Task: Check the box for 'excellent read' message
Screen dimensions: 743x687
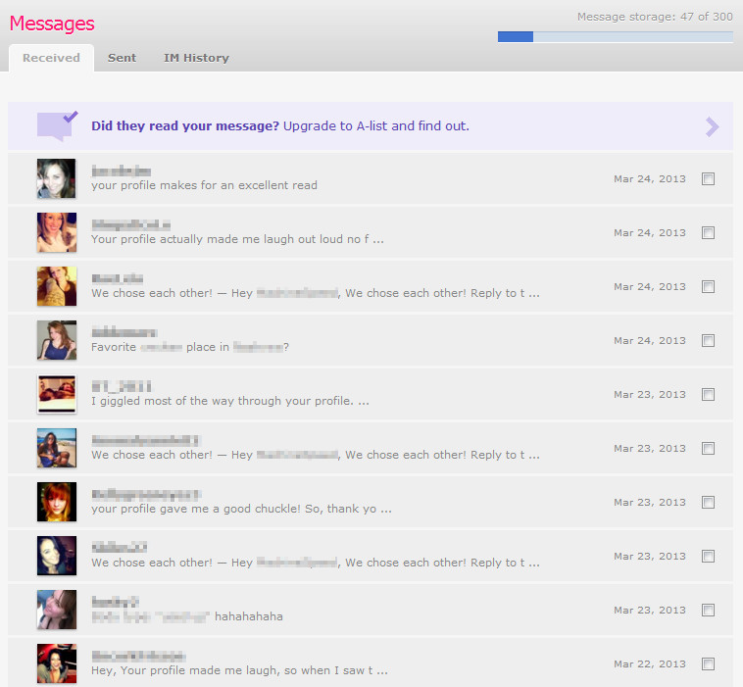Action: (708, 179)
